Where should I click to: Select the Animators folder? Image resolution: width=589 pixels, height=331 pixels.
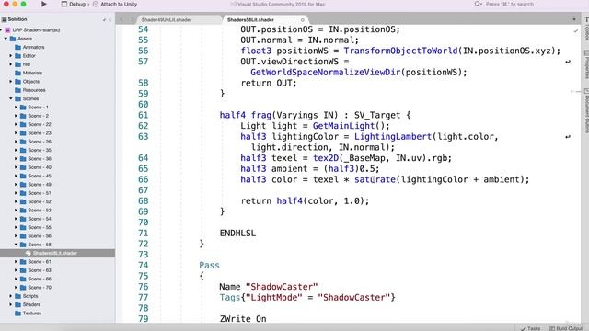pos(33,47)
